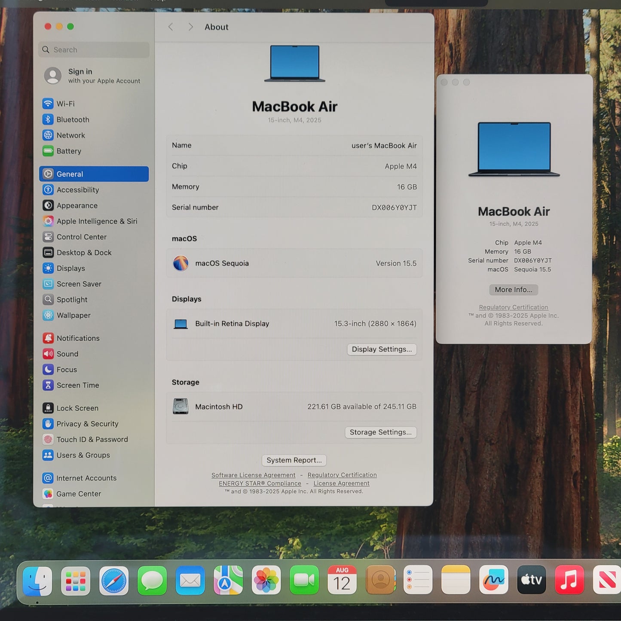Click the macOS Sequoia icon row
Viewport: 621px width, 621px height.
click(294, 263)
